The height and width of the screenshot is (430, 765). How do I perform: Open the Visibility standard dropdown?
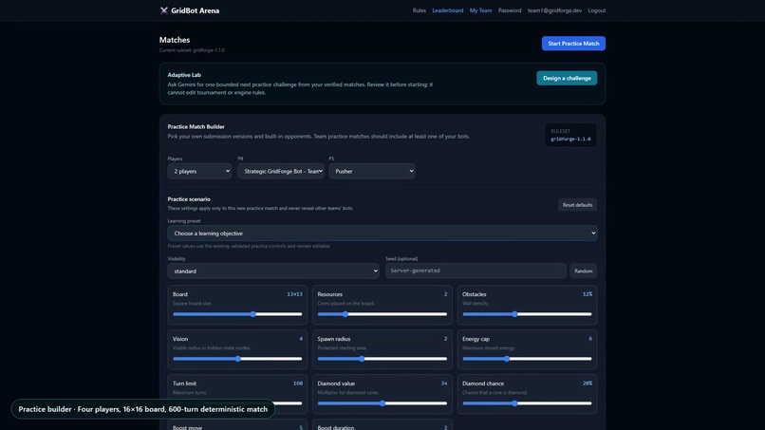tap(273, 271)
